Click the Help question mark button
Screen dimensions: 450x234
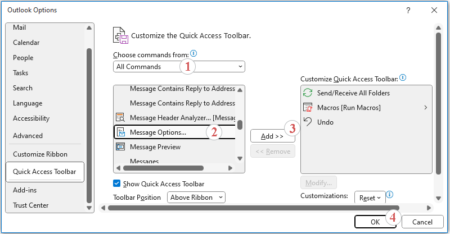point(408,10)
